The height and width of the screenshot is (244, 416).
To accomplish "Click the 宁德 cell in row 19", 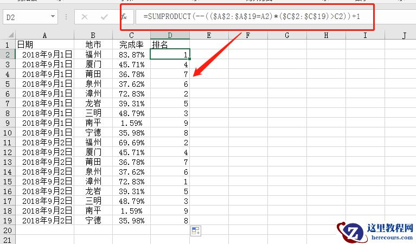I will point(93,220).
